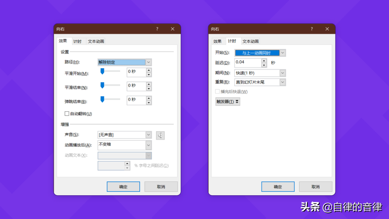
Task: Close the left 向右 dialog
Action: click(x=173, y=29)
